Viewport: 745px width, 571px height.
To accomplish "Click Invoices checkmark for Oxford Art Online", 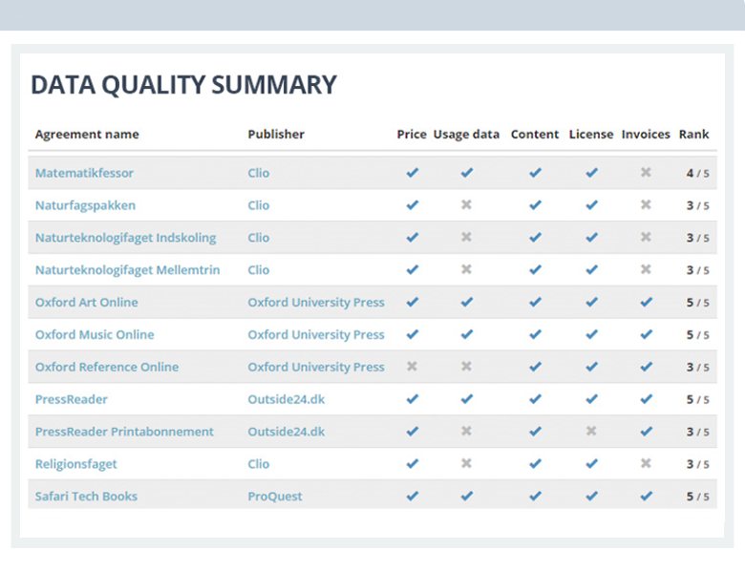I will pos(647,302).
